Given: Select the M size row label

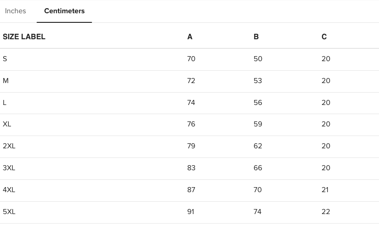Looking at the screenshot, I should coord(6,81).
